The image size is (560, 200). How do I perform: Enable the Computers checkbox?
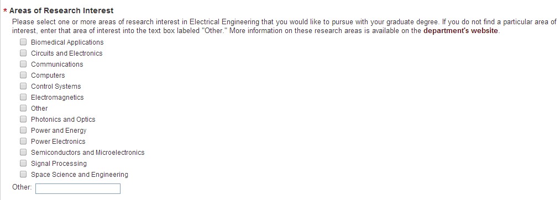(23, 75)
